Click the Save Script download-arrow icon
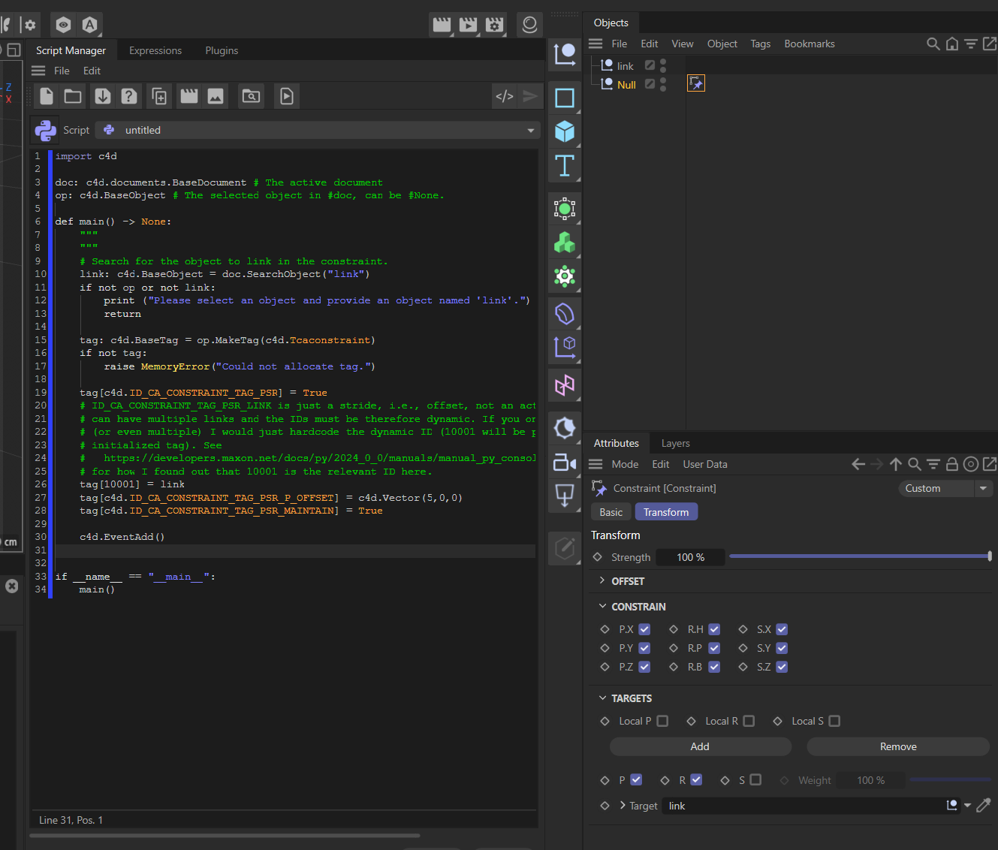 (x=103, y=96)
